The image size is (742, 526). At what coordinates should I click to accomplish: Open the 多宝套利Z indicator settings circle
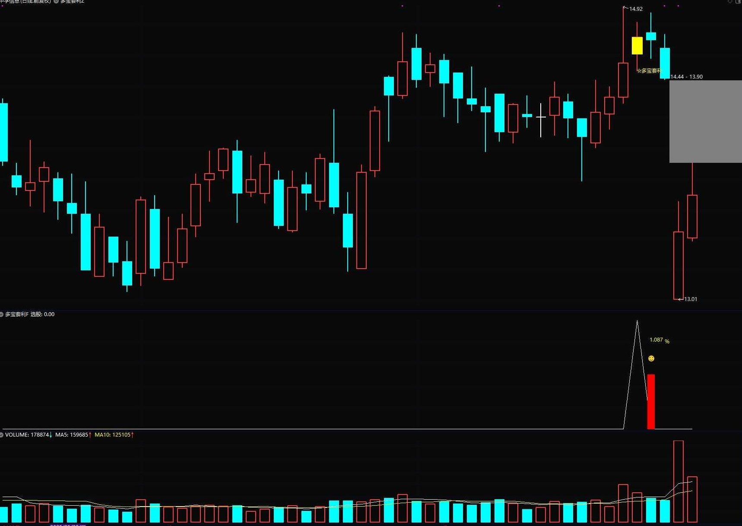point(56,2)
